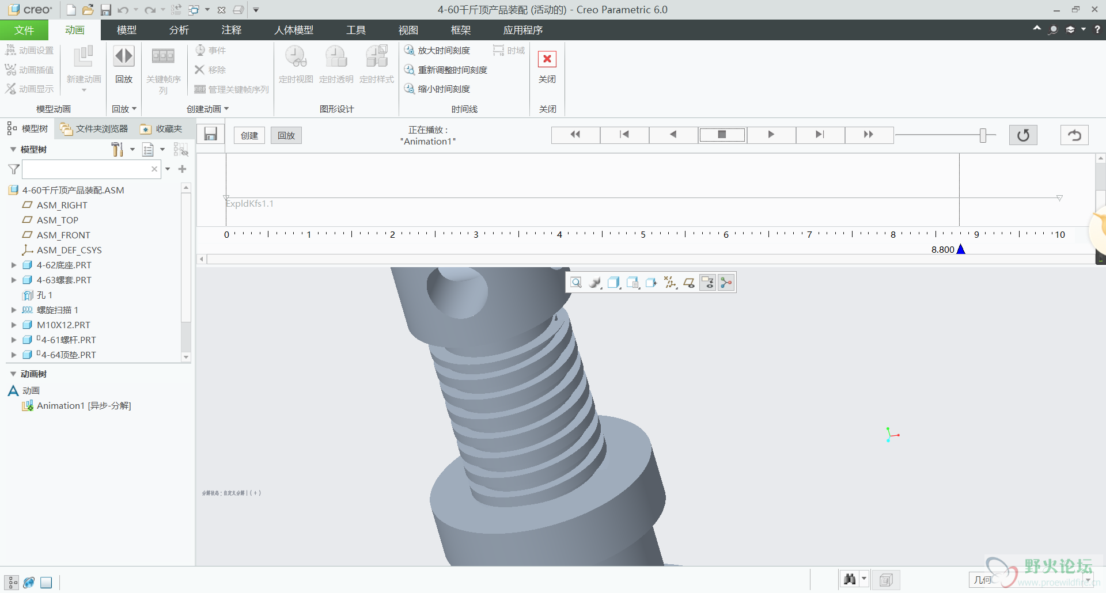The image size is (1106, 593).
Task: Expand the 4-63螺套.PRT node
Action: coord(14,280)
